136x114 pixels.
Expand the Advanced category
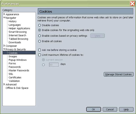coord(4,84)
